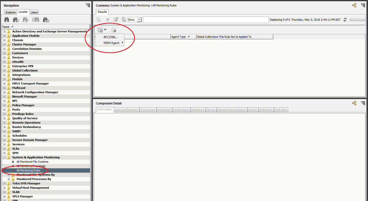
Task: Click the folder icon beside Ports
Action: (x=9, y=110)
